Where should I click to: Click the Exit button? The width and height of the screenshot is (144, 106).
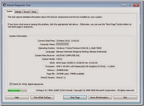(125, 97)
